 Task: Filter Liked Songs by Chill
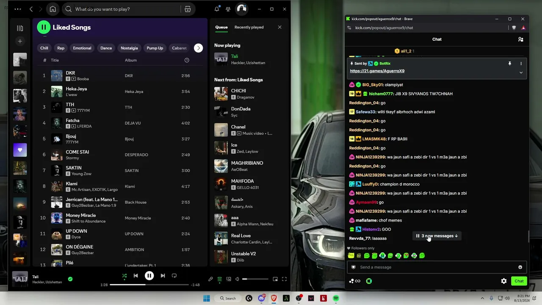44,48
